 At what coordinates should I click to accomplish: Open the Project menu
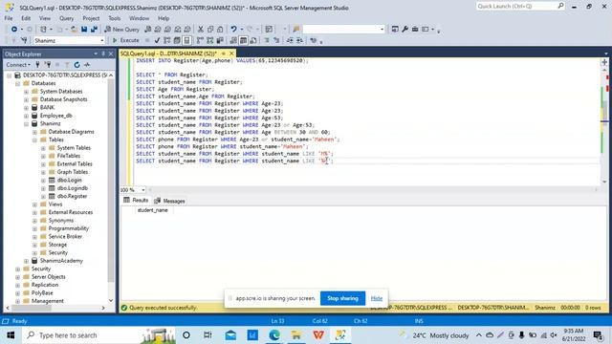[x=91, y=18]
